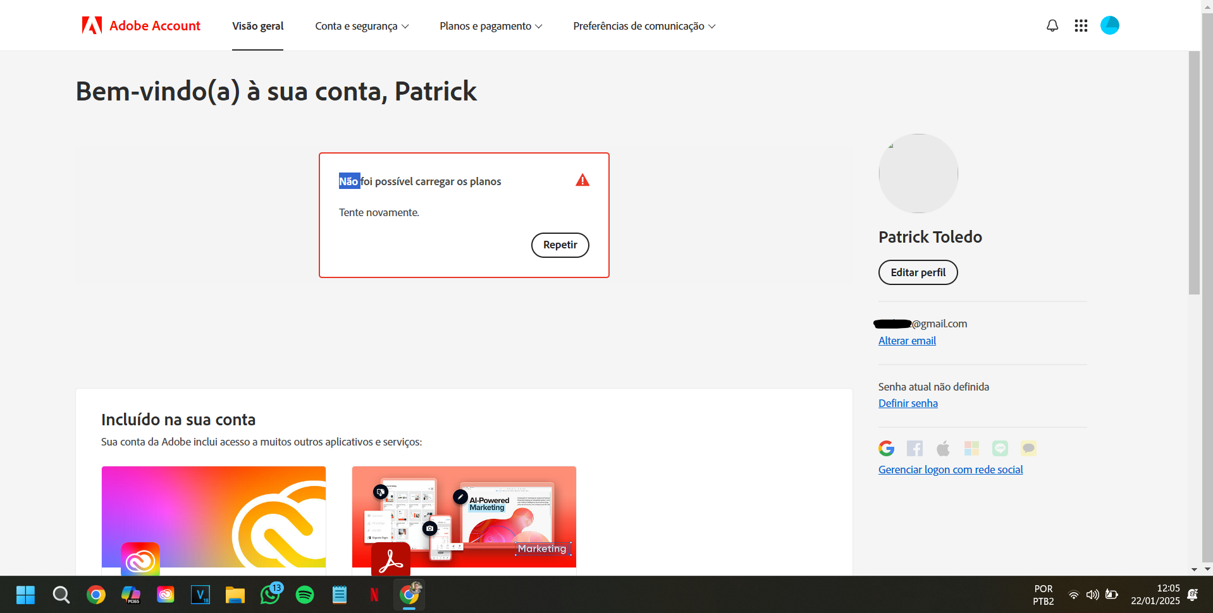1213x613 pixels.
Task: Expand the Conta e segurança menu
Action: pyautogui.click(x=362, y=26)
